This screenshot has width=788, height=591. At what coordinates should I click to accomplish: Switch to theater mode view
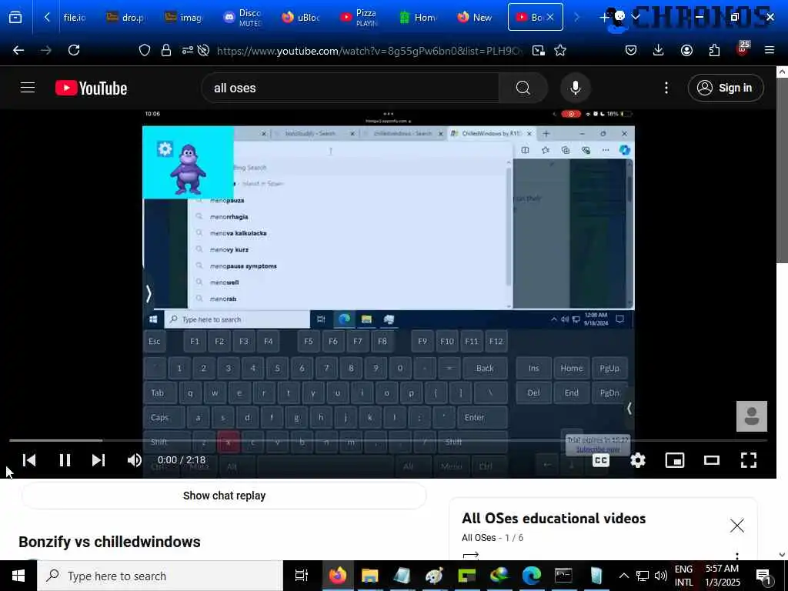pyautogui.click(x=712, y=460)
